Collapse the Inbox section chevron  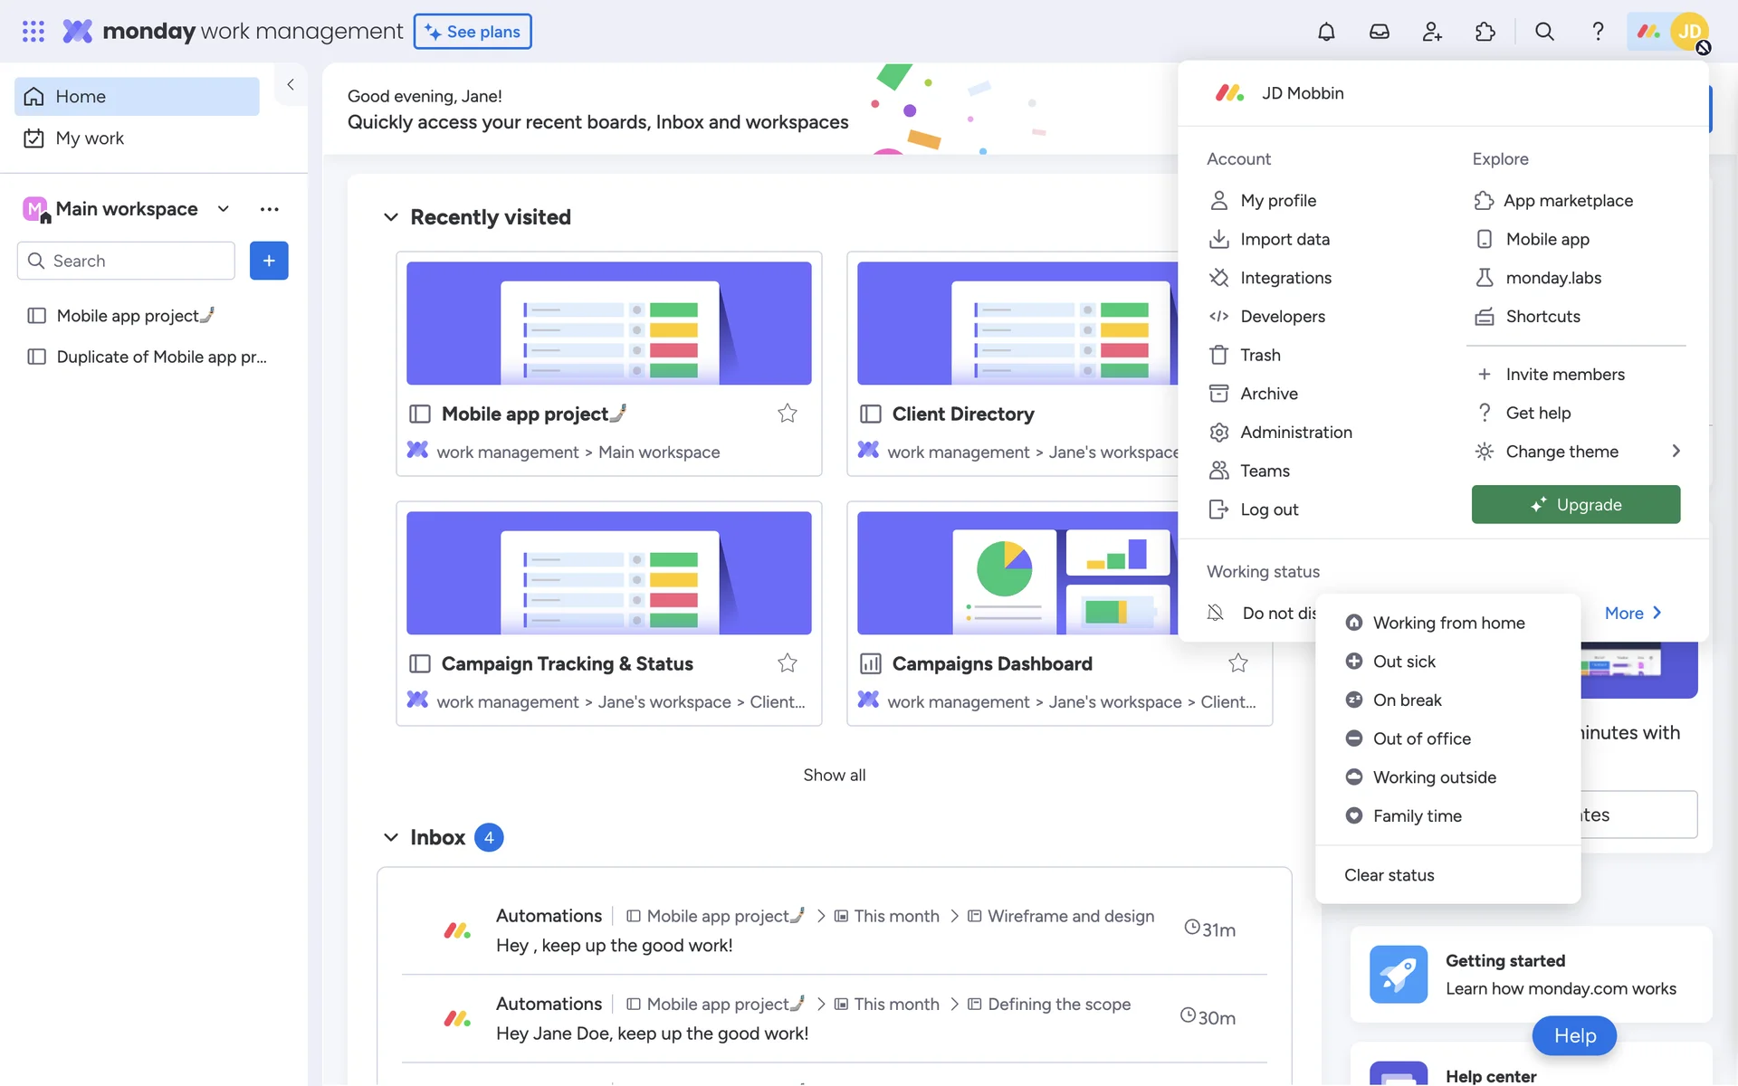click(x=391, y=837)
